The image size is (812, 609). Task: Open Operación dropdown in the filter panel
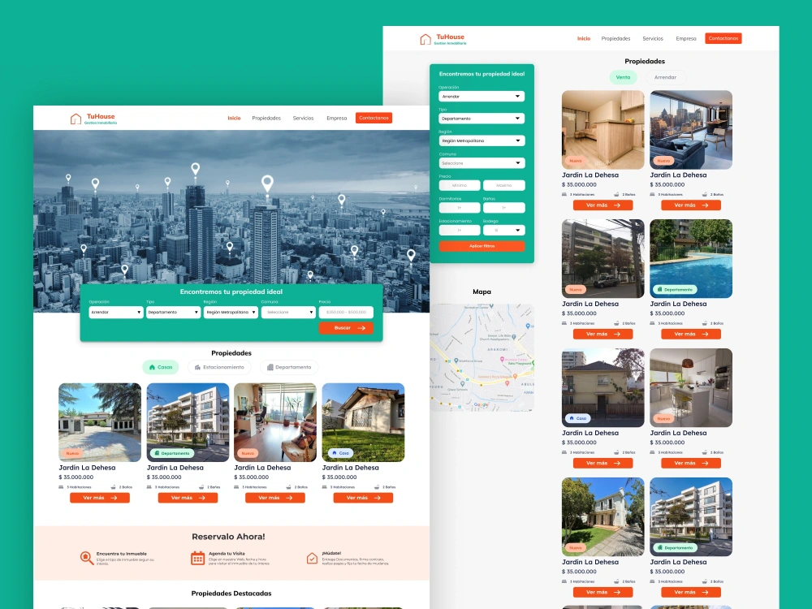[x=482, y=97]
